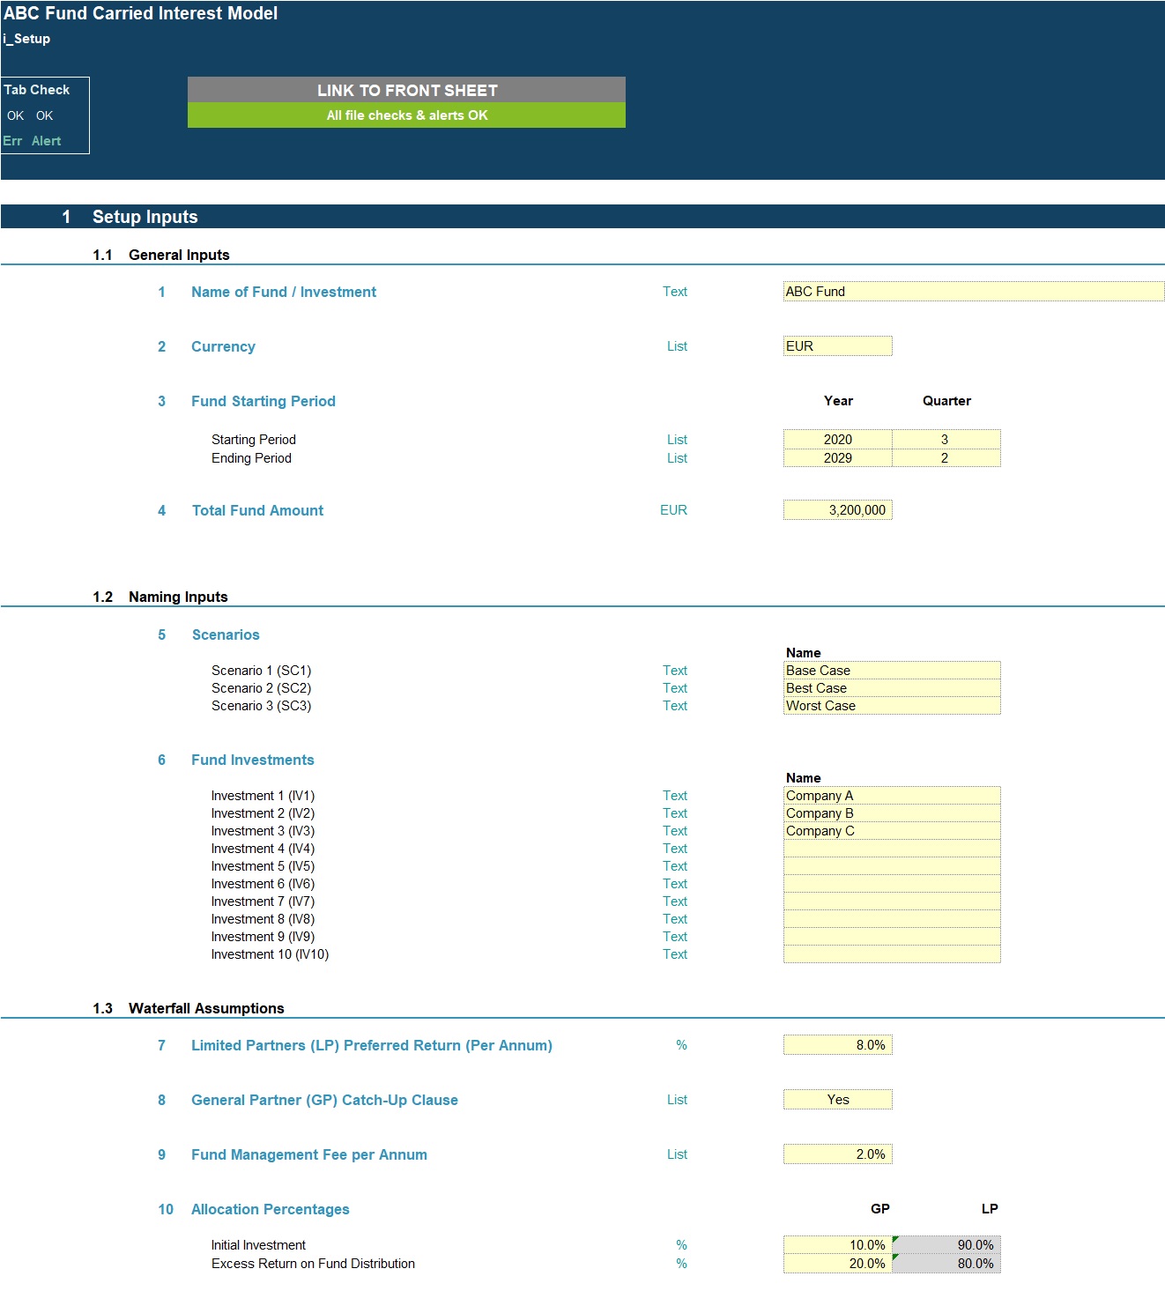Select the Investment 3 name cell Company C

coord(892,831)
